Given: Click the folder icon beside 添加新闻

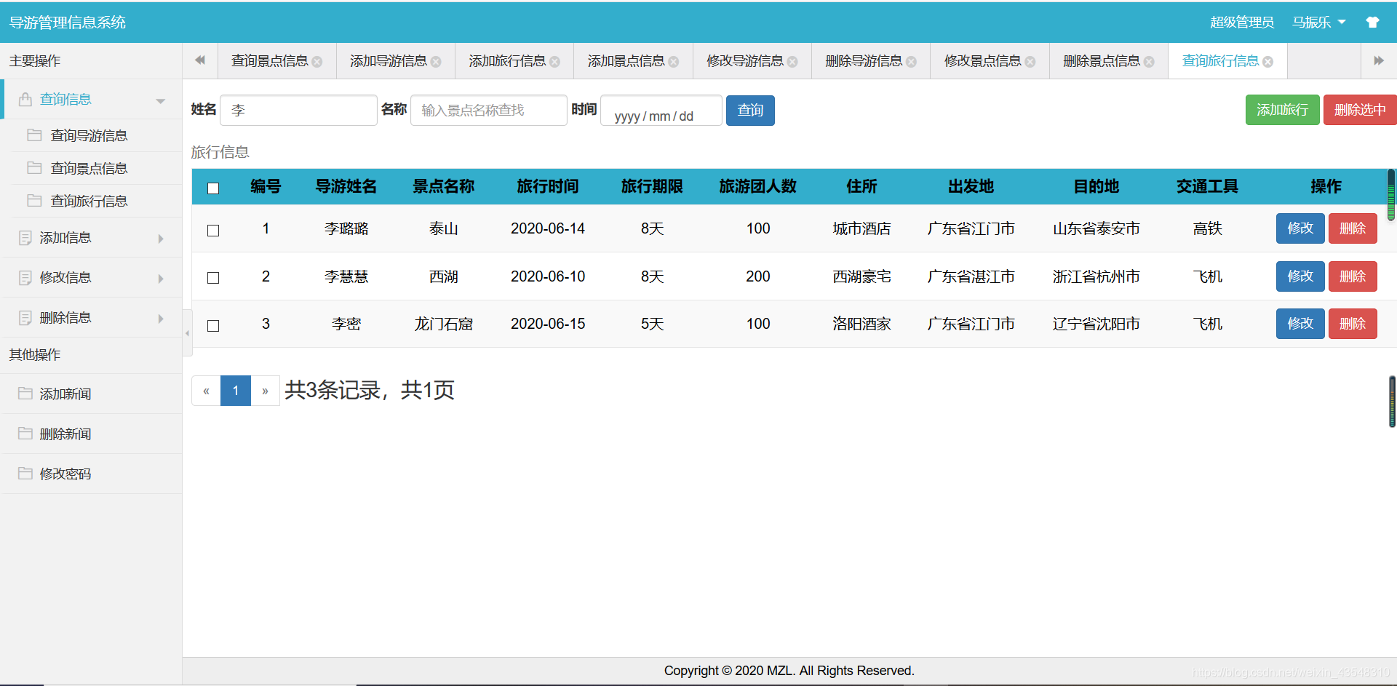Looking at the screenshot, I should click(x=25, y=393).
